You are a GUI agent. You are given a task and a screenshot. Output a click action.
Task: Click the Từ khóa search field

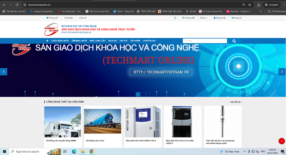coord(205,41)
